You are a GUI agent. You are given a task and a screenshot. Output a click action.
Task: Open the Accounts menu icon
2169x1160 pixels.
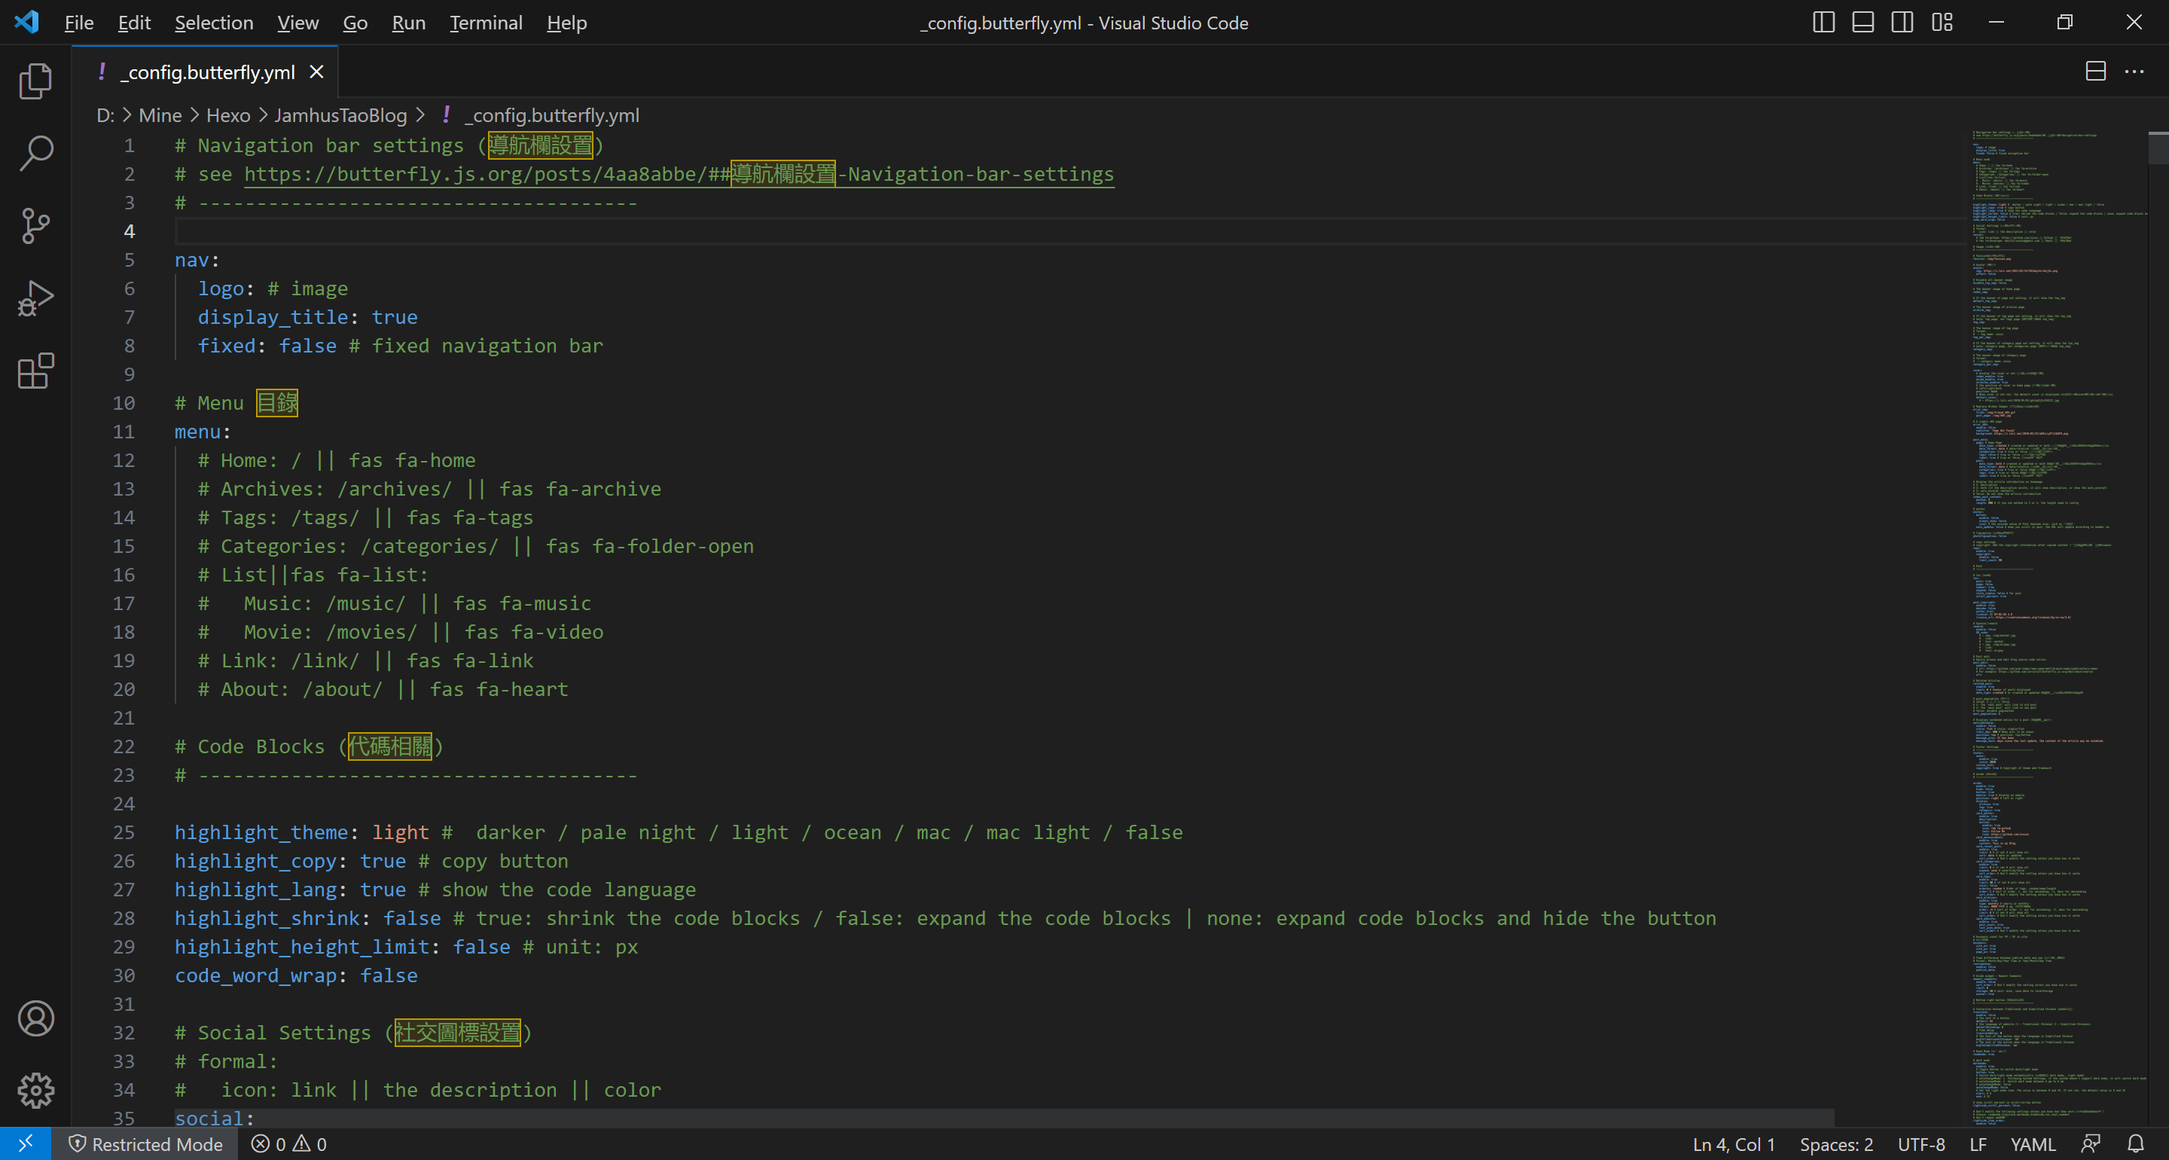pyautogui.click(x=35, y=1018)
